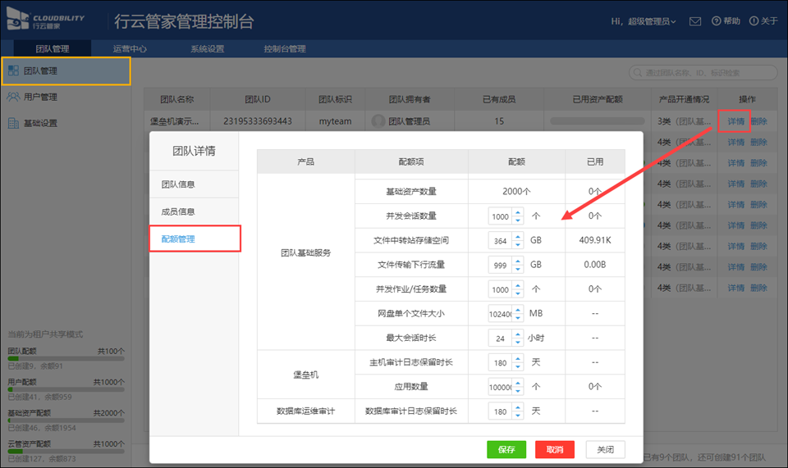The image size is (788, 468).
Task: Increase 并发会话数量 quota with up arrow
Action: point(518,213)
